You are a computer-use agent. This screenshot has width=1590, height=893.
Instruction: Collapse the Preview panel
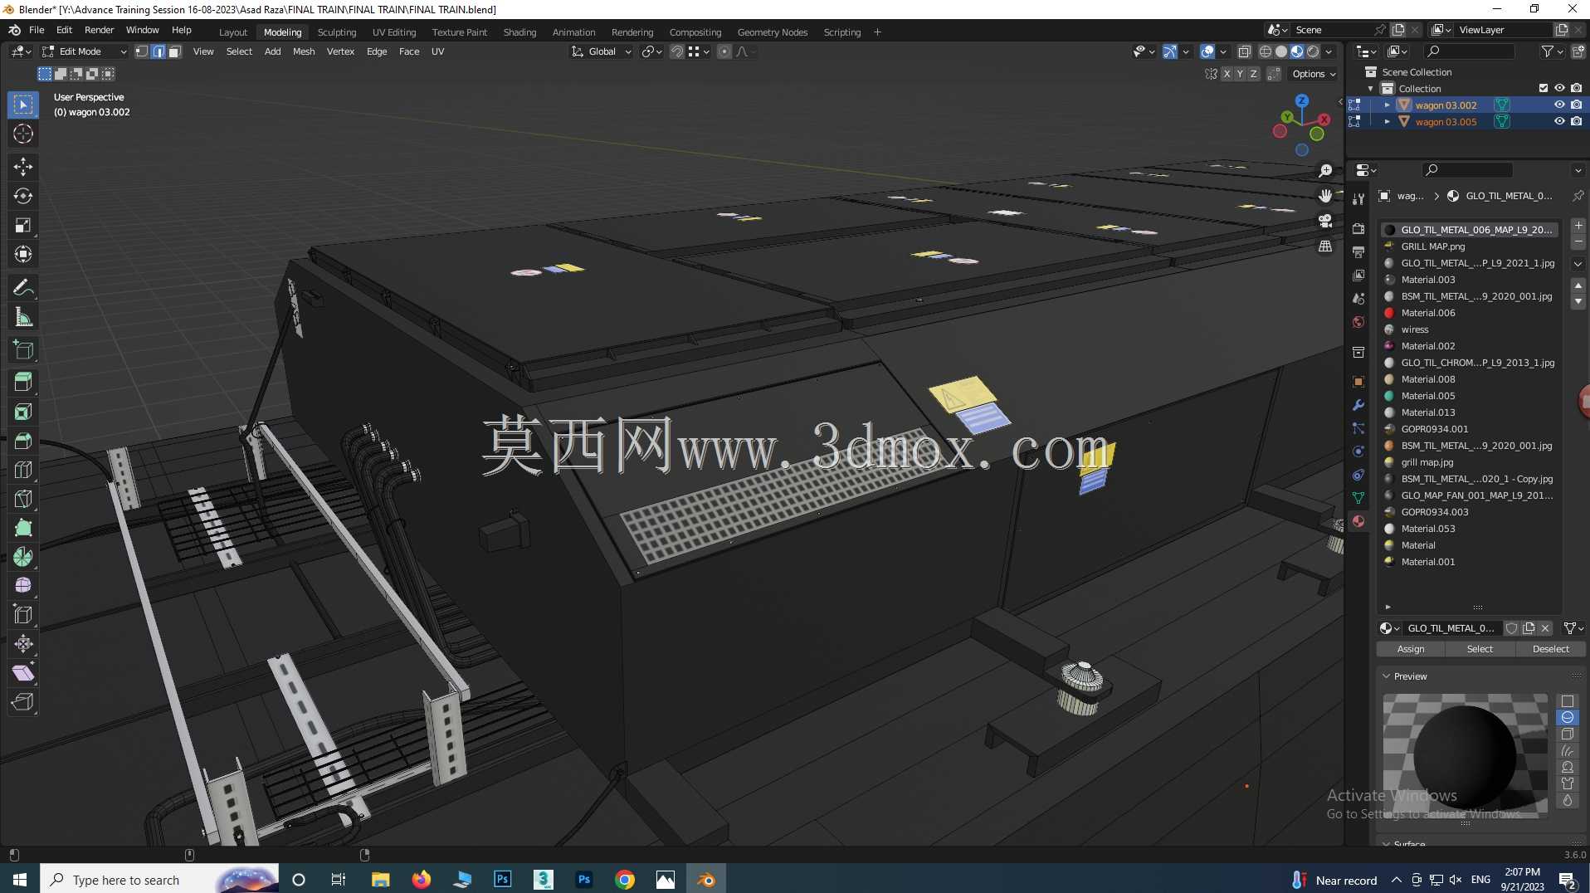1387,676
